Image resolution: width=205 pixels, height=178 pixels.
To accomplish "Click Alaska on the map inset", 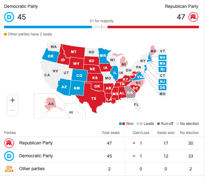I will click(x=51, y=104).
